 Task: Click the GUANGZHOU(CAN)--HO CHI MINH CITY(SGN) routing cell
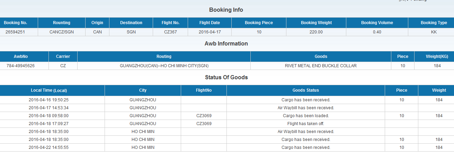pyautogui.click(x=164, y=65)
